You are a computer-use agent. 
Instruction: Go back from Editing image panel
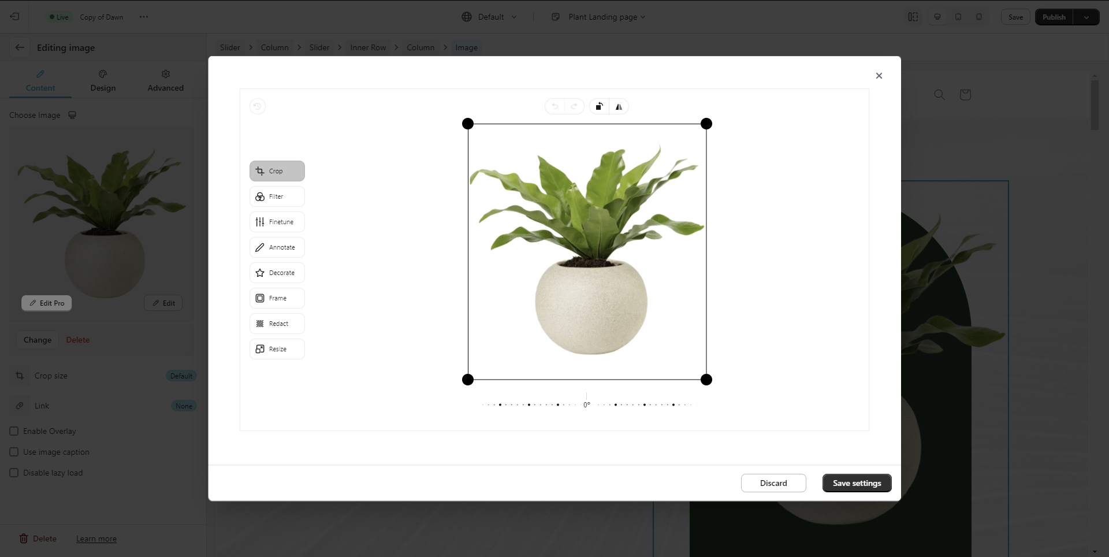tap(20, 47)
